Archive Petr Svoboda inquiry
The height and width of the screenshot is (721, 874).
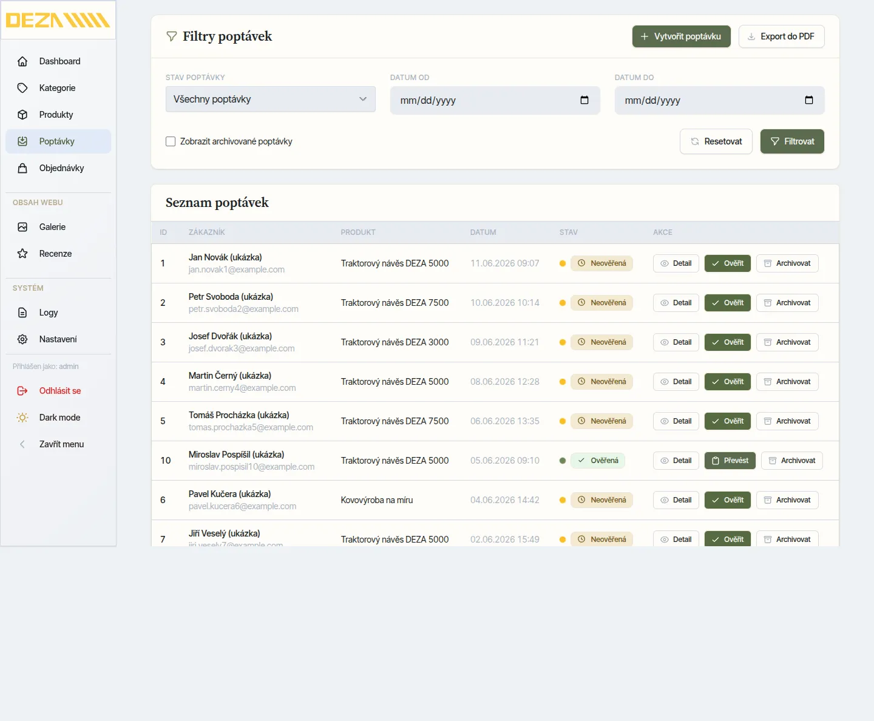787,303
